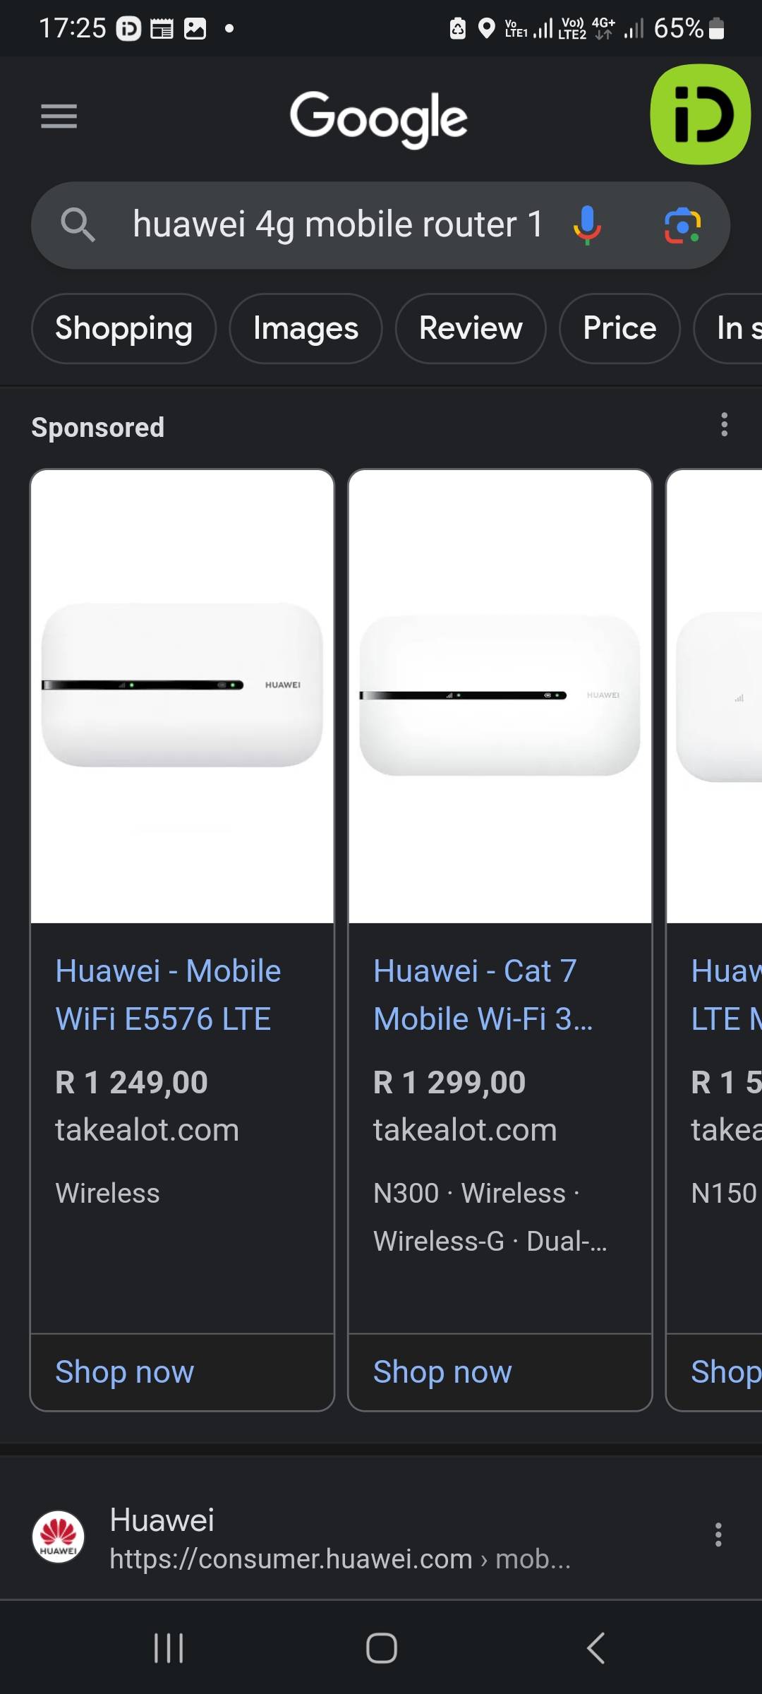Open Google Lens camera search
This screenshot has height=1694, width=762.
pos(682,225)
